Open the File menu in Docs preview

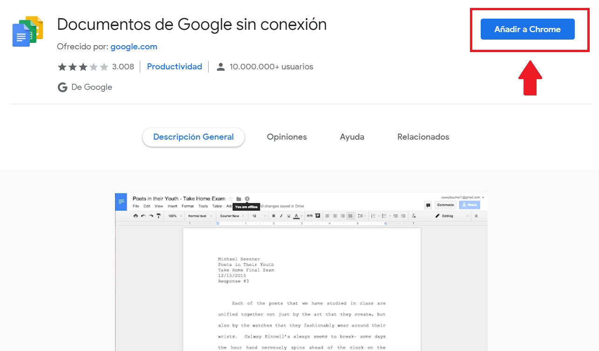pos(136,206)
